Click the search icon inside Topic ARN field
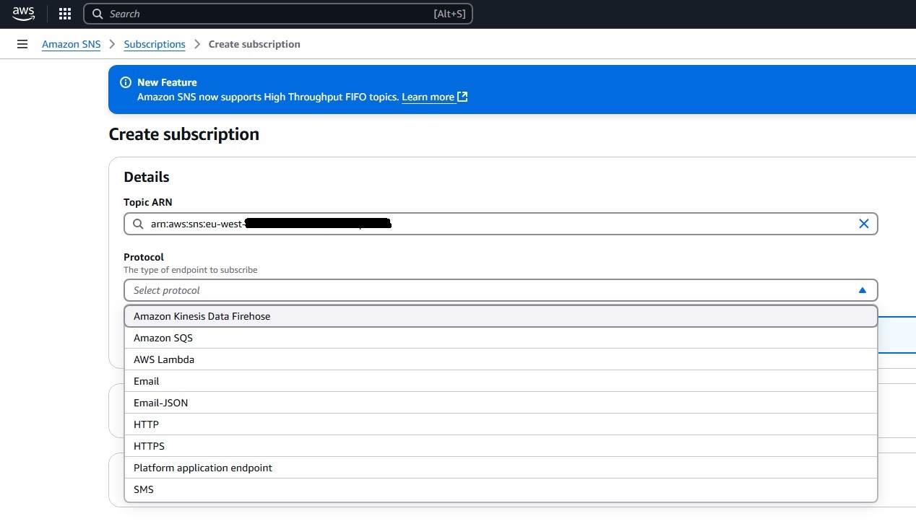Screen dimensions: 916x524 137,224
